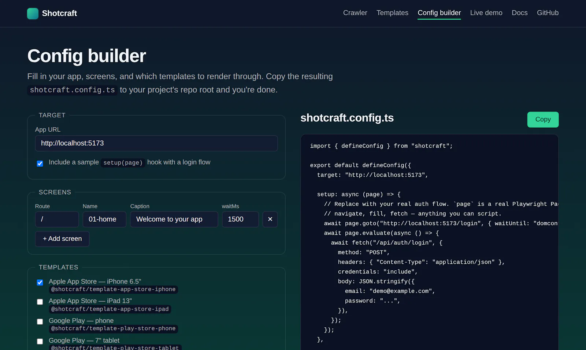586x350 pixels.
Task: Disable the sample setup(page) hook checkbox
Action: pos(40,163)
